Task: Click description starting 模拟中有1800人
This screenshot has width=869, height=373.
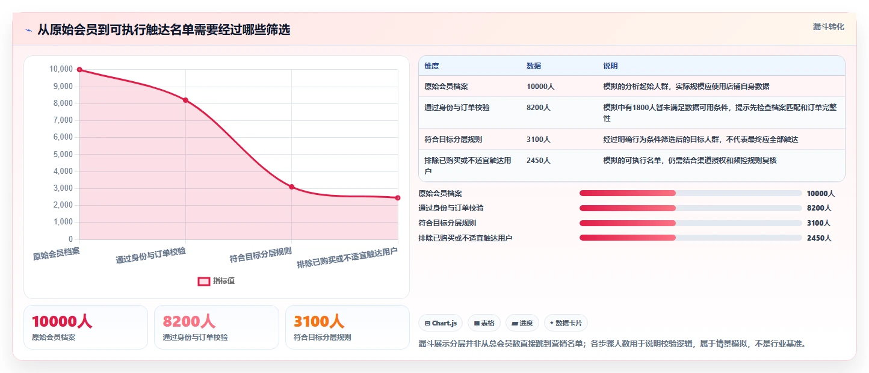Action: (x=720, y=113)
